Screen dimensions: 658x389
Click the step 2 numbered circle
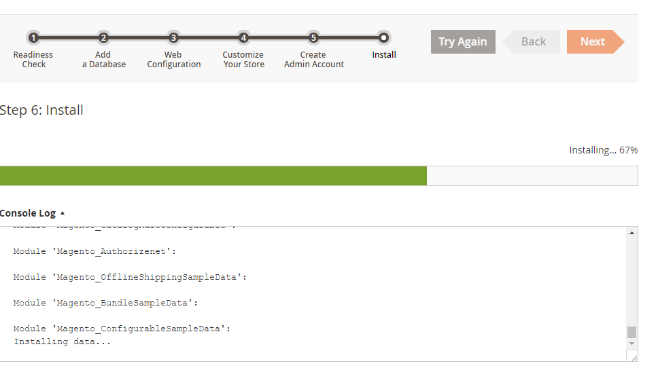pyautogui.click(x=103, y=38)
